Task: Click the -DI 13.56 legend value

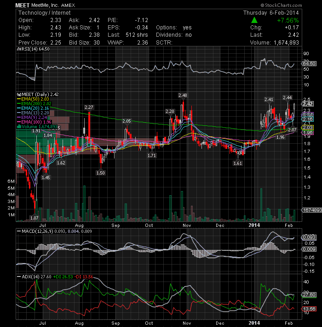Action: pyautogui.click(x=84, y=277)
